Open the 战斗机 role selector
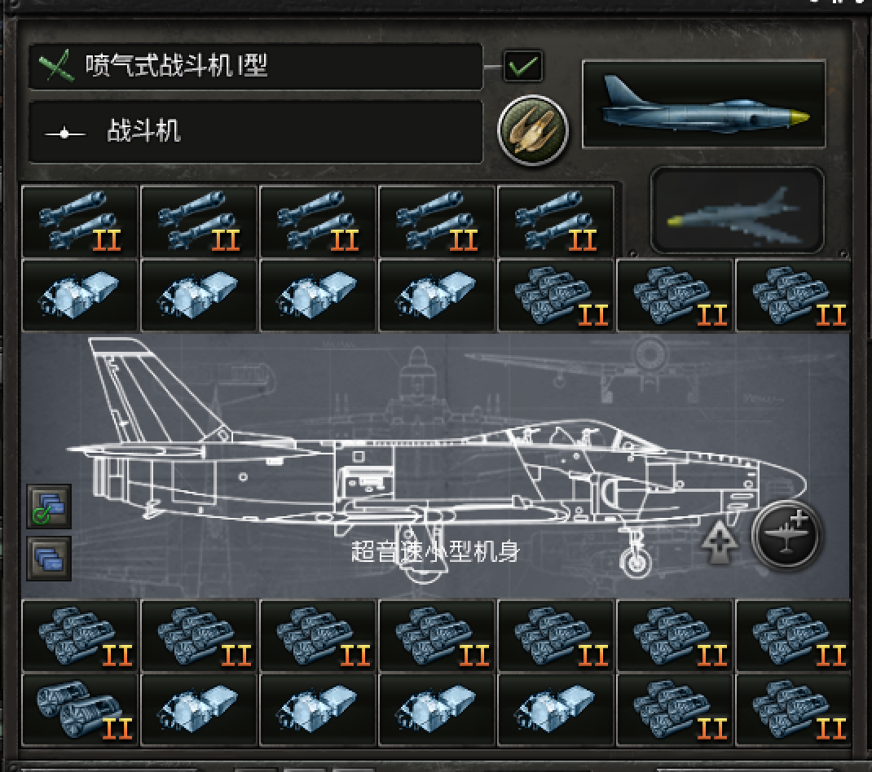Viewport: 872px width, 772px height. [x=256, y=132]
